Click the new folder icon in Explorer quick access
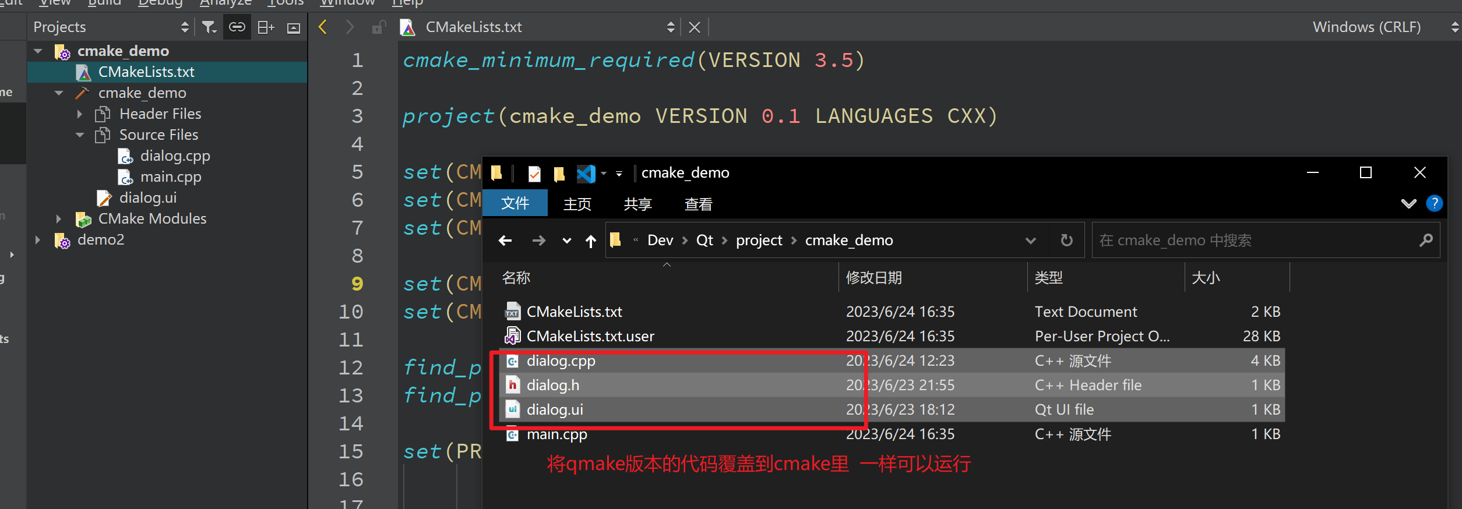 tap(559, 173)
